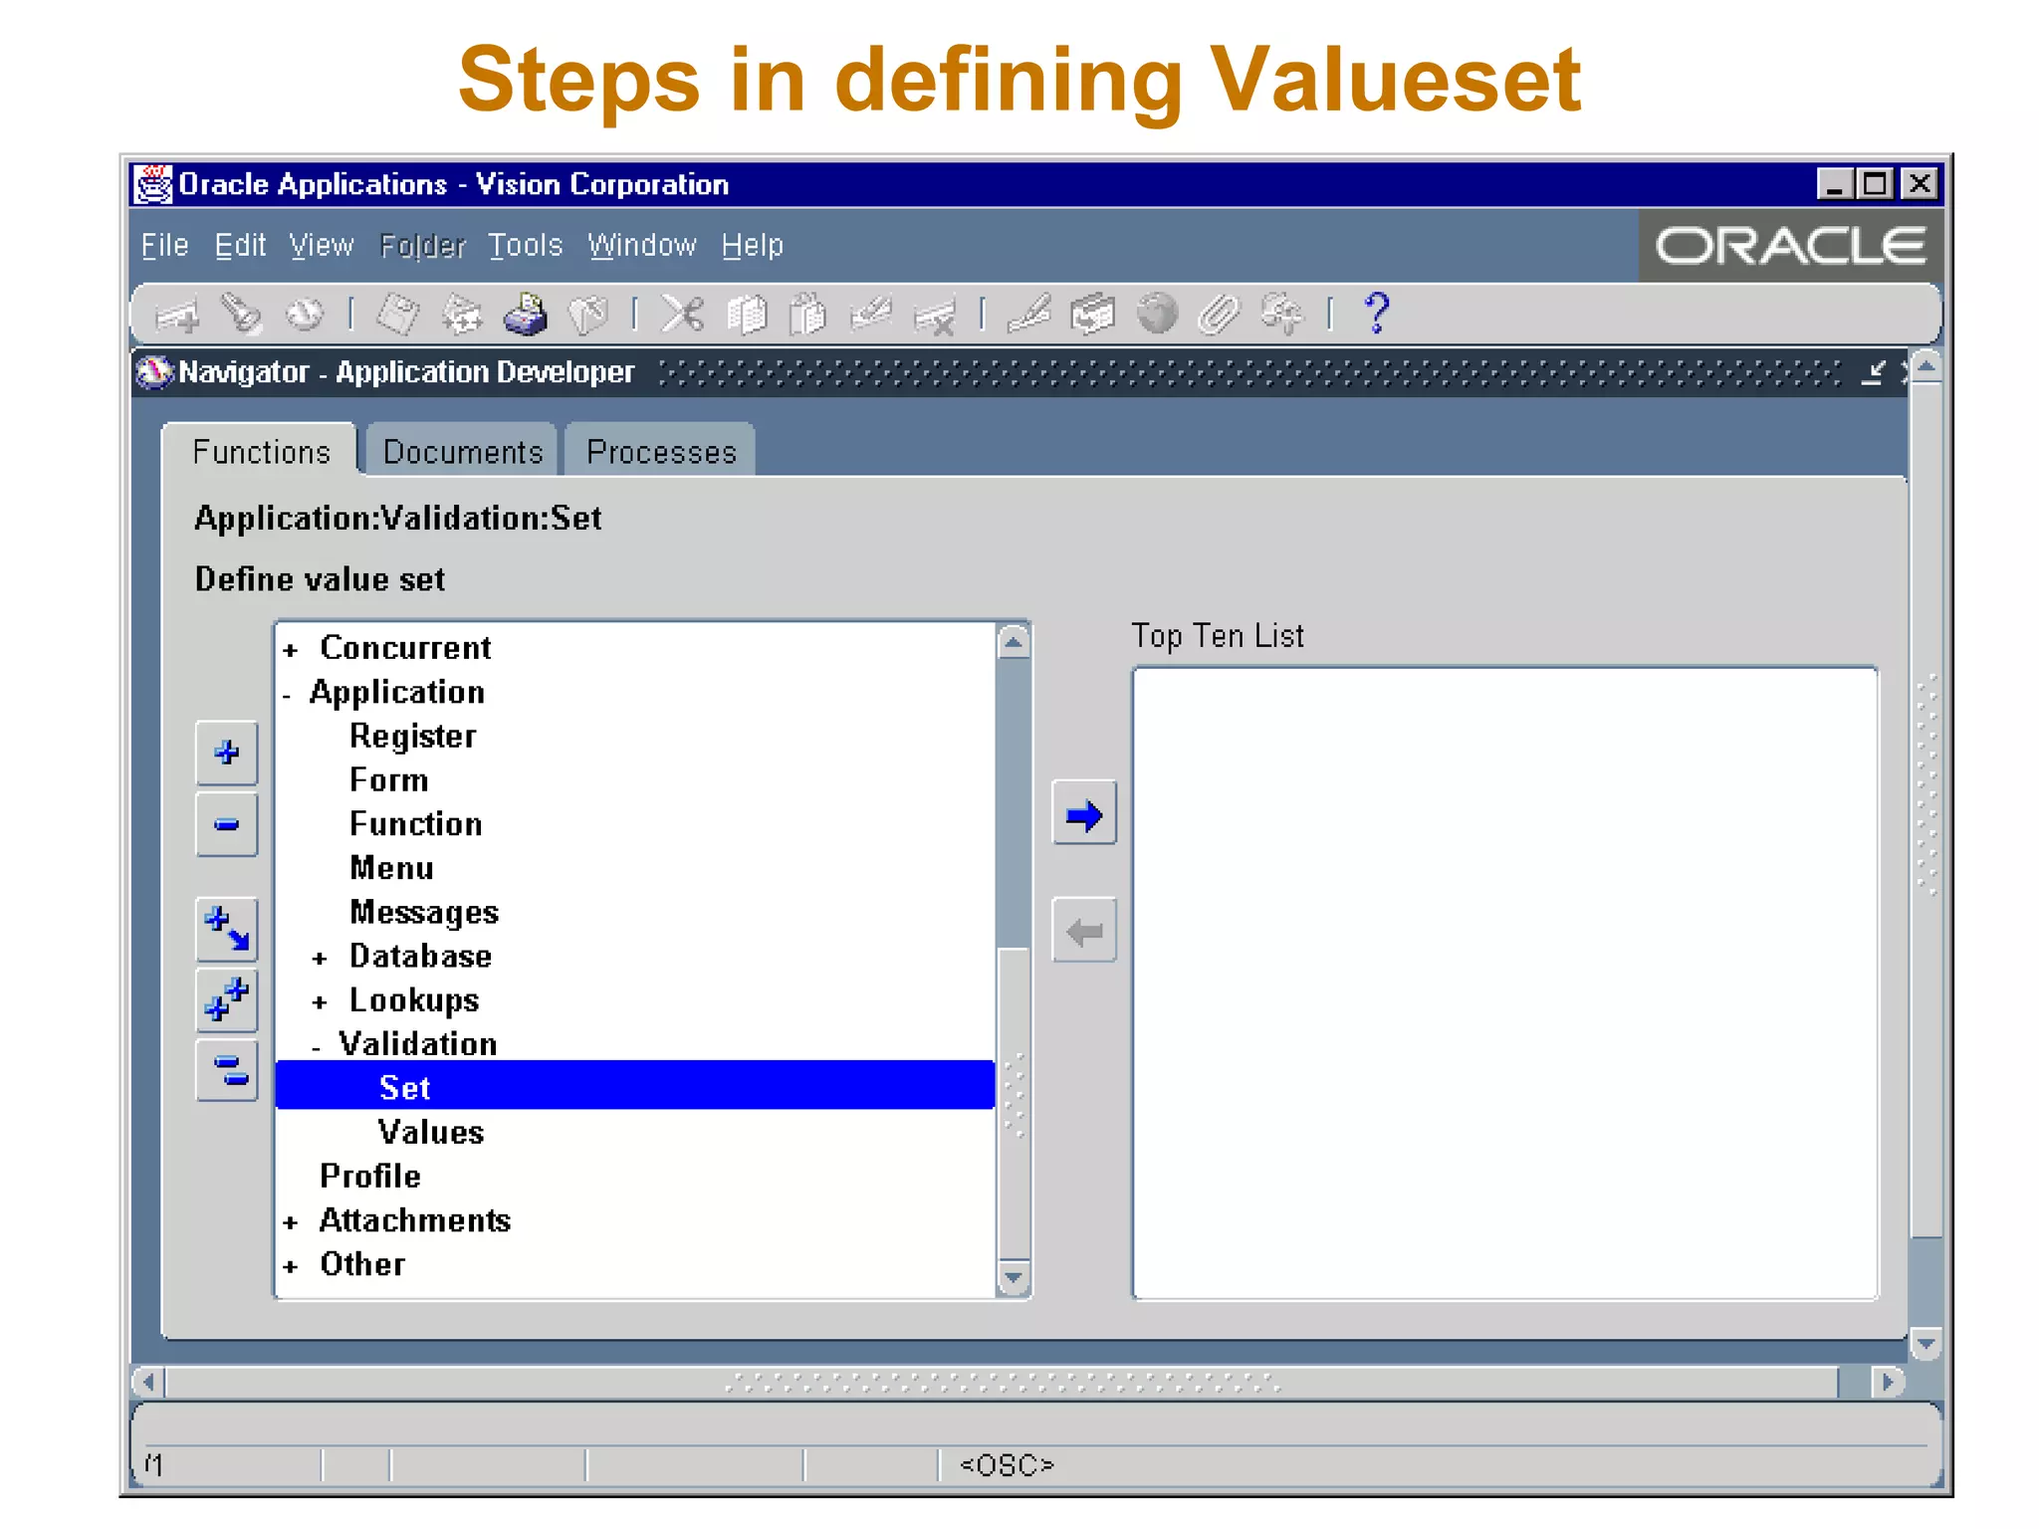Open the File menu
The image size is (2039, 1529).
tap(164, 245)
